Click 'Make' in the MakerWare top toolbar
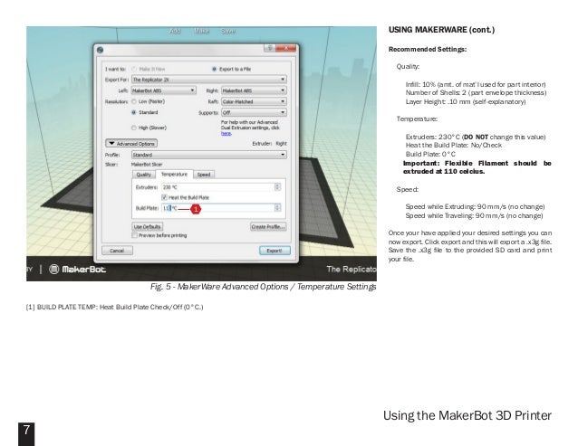578x446 pixels. (x=202, y=32)
